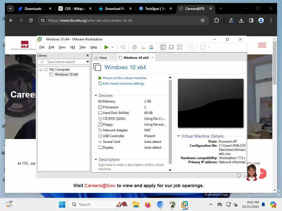Collapse the My Computer tree node
The width and height of the screenshot is (282, 211).
(41, 70)
